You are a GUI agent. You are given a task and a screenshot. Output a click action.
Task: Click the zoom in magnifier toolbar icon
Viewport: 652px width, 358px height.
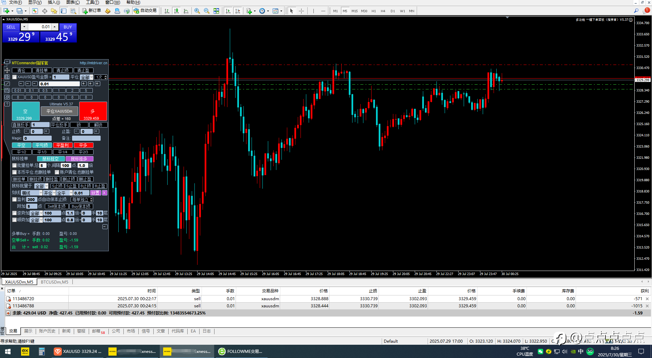click(197, 11)
